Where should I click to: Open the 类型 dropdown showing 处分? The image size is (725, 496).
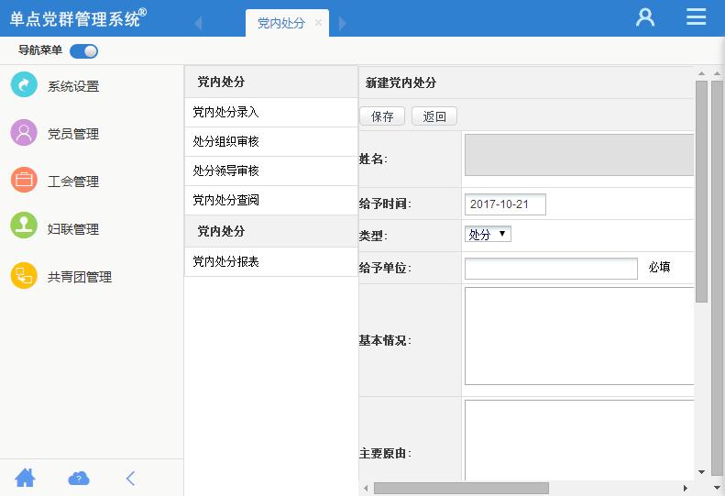[488, 234]
